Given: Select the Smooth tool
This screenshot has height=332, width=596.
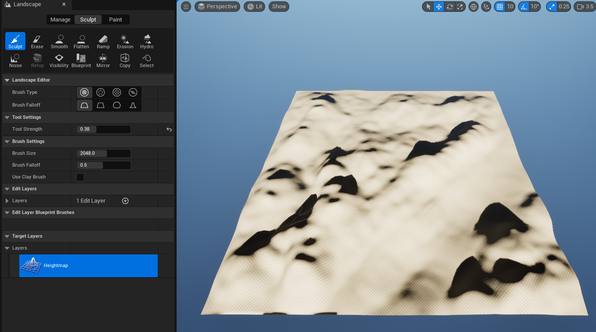Looking at the screenshot, I should click(x=59, y=41).
